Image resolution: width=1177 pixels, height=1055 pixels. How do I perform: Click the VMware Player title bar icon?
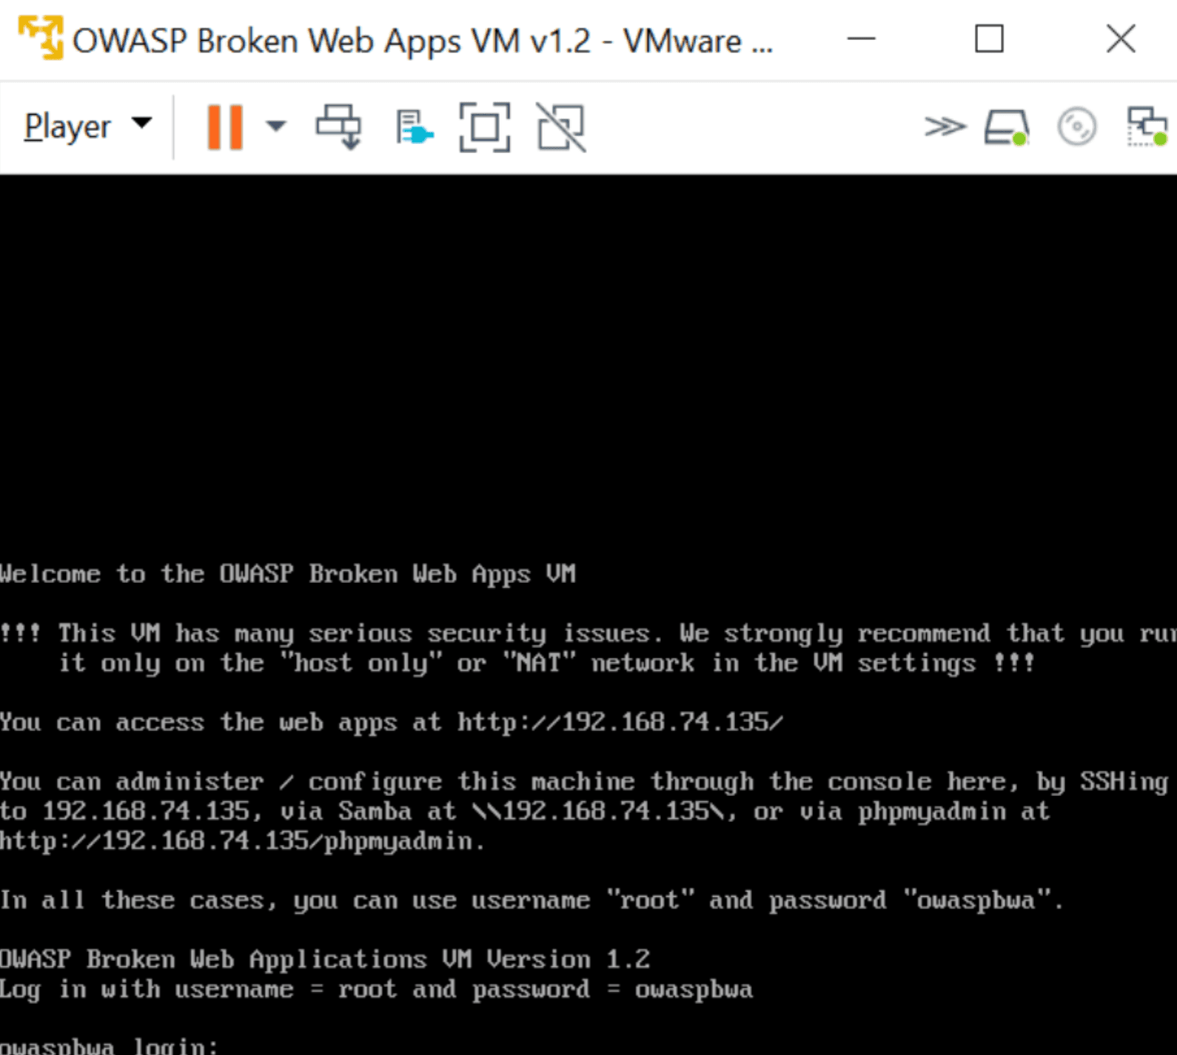pos(41,37)
